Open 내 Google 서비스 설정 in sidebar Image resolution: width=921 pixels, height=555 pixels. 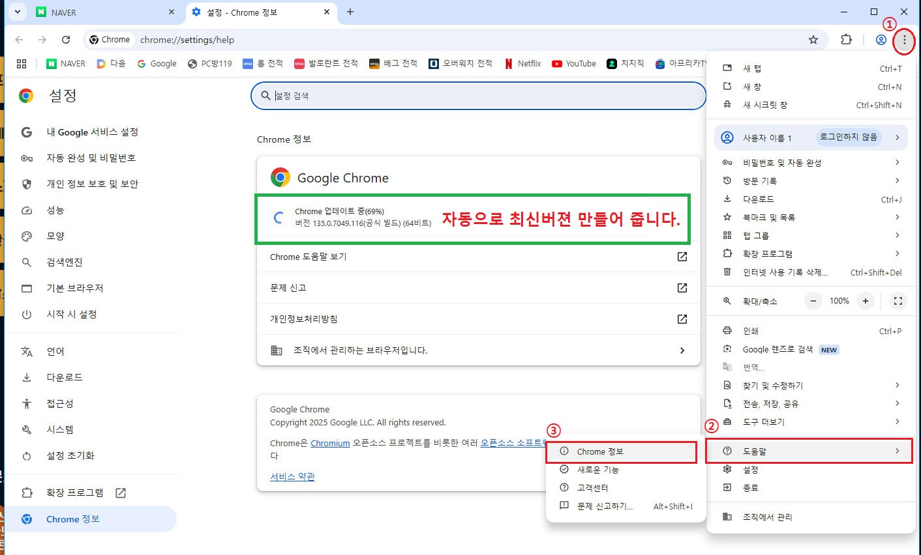click(x=92, y=132)
